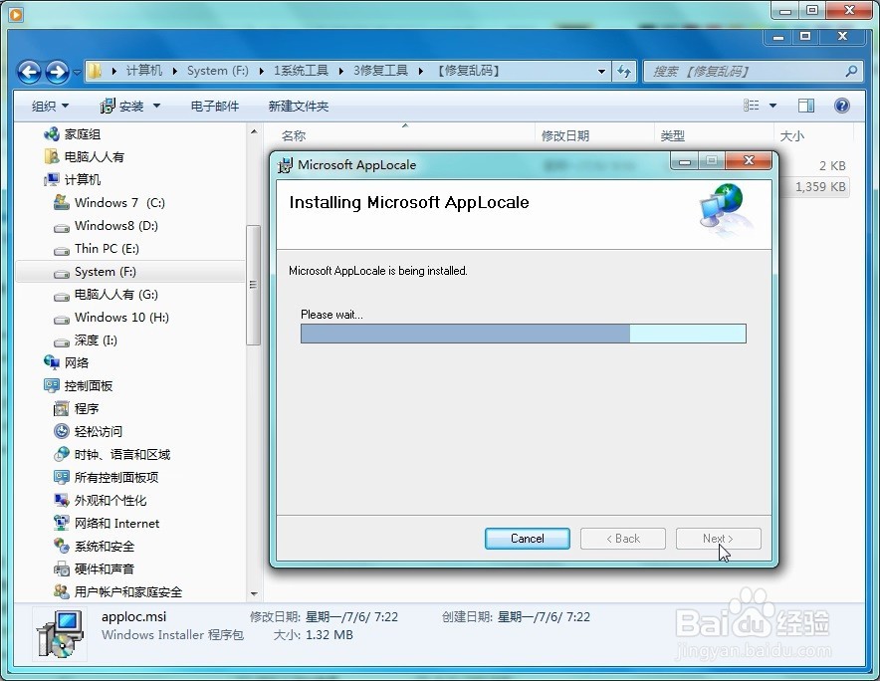Click the apploc.msi file icon in details pane
Viewport: 880px width, 681px height.
[x=60, y=634]
